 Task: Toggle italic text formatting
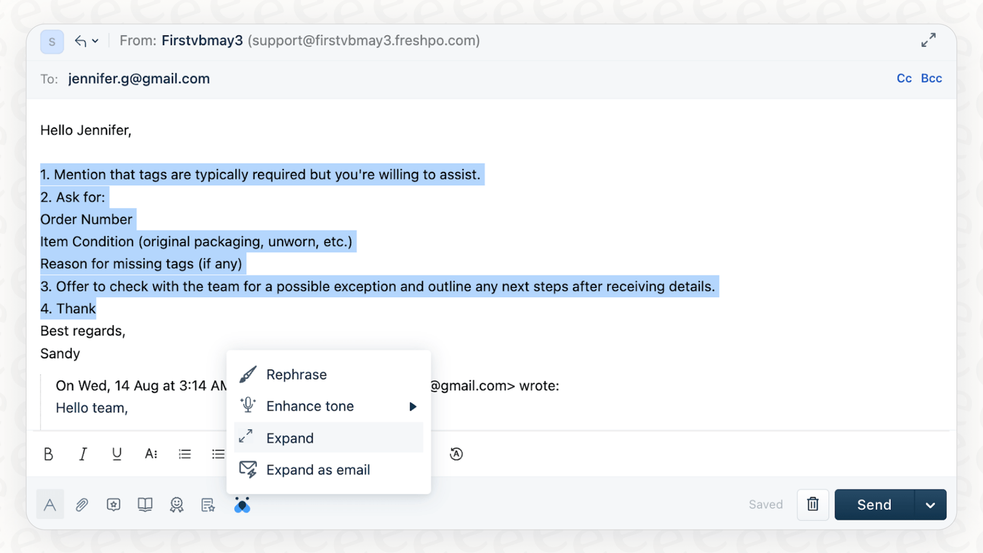pyautogui.click(x=83, y=454)
